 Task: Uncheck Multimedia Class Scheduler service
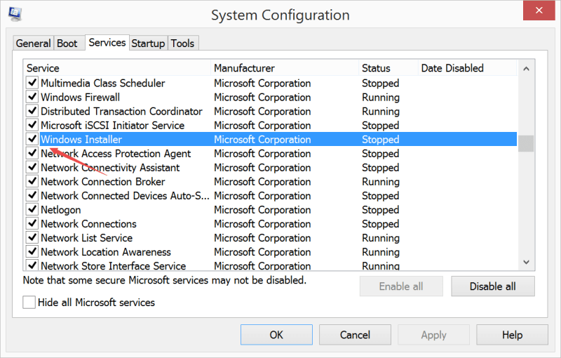click(x=32, y=83)
